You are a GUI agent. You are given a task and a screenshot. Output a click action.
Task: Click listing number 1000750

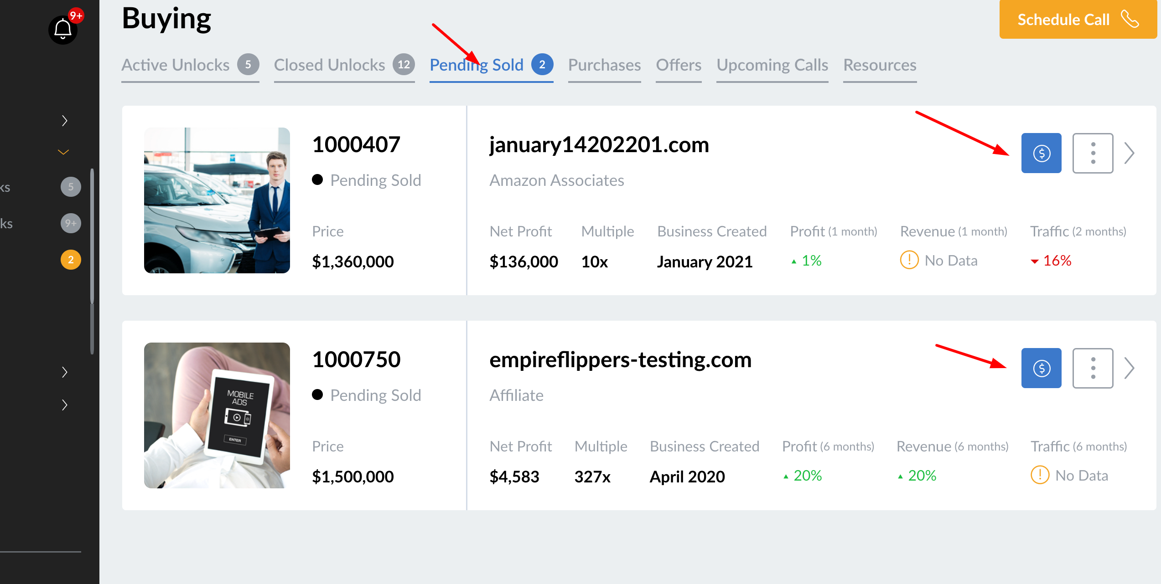point(356,360)
